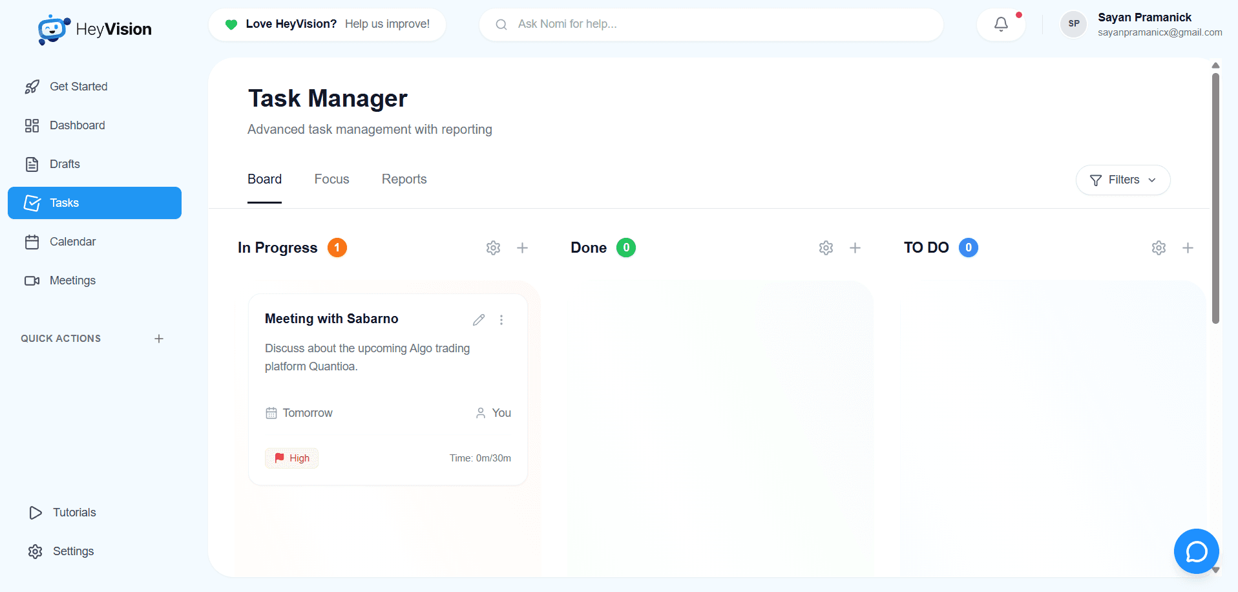
Task: Open Done column settings gear
Action: tap(826, 248)
